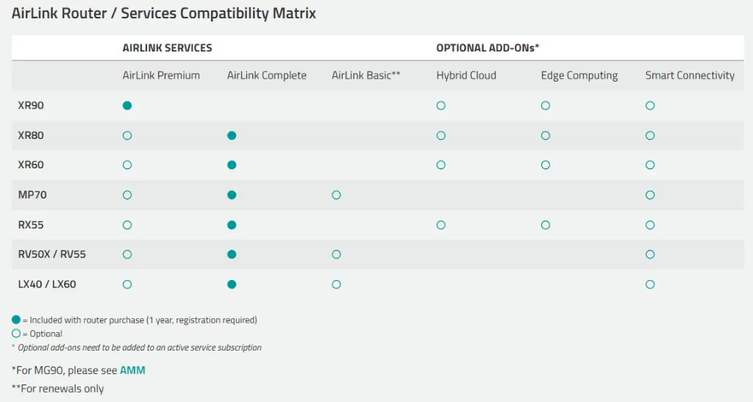Viewport: 753px width, 402px height.
Task: Click the empty Optional legend circle
Action: coord(16,334)
